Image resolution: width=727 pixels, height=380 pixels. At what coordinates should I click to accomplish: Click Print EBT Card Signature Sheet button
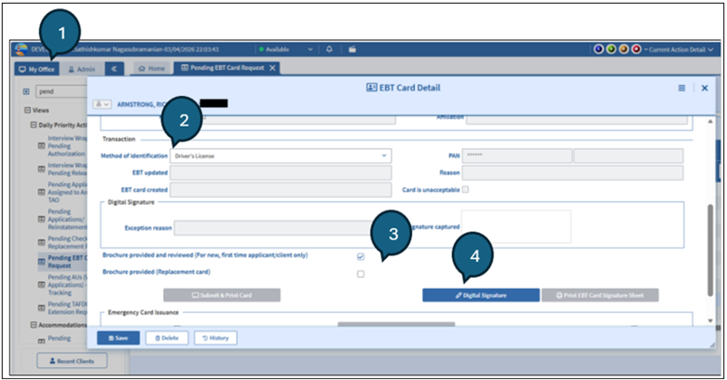coord(600,295)
